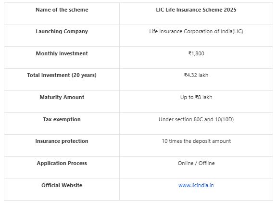This screenshot has width=277, height=204.
Task: Click 'Total Investment (20 years)' label
Action: click(x=62, y=75)
